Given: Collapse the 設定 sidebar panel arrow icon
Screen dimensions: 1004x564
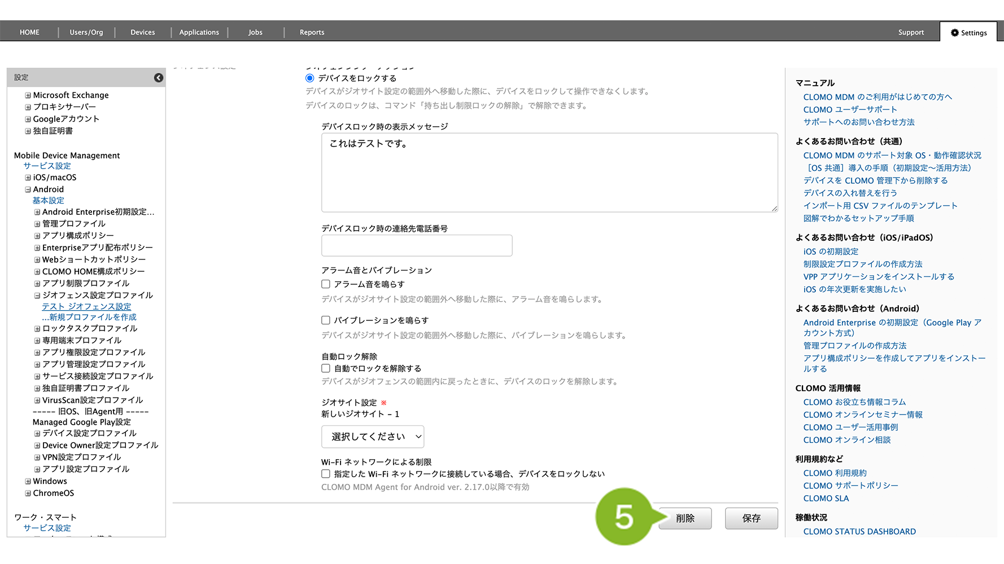Looking at the screenshot, I should tap(159, 78).
